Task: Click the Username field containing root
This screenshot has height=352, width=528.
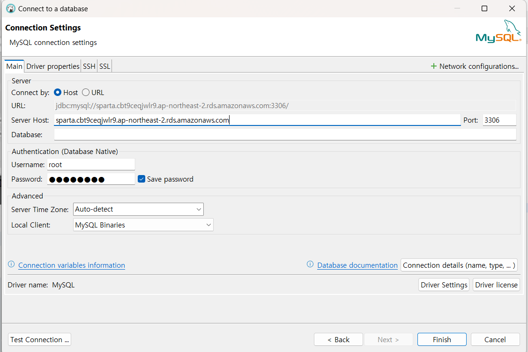Action: pos(91,165)
